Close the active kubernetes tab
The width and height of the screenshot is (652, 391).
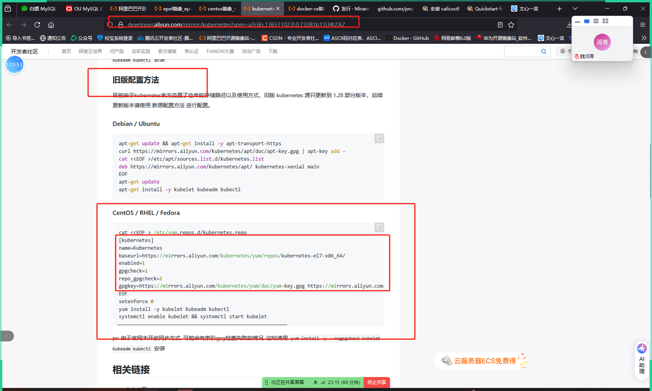pyautogui.click(x=278, y=9)
